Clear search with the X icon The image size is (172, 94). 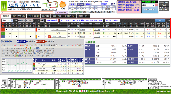[153, 5]
